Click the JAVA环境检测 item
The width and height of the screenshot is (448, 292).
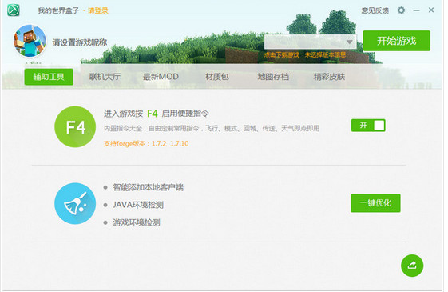point(138,205)
